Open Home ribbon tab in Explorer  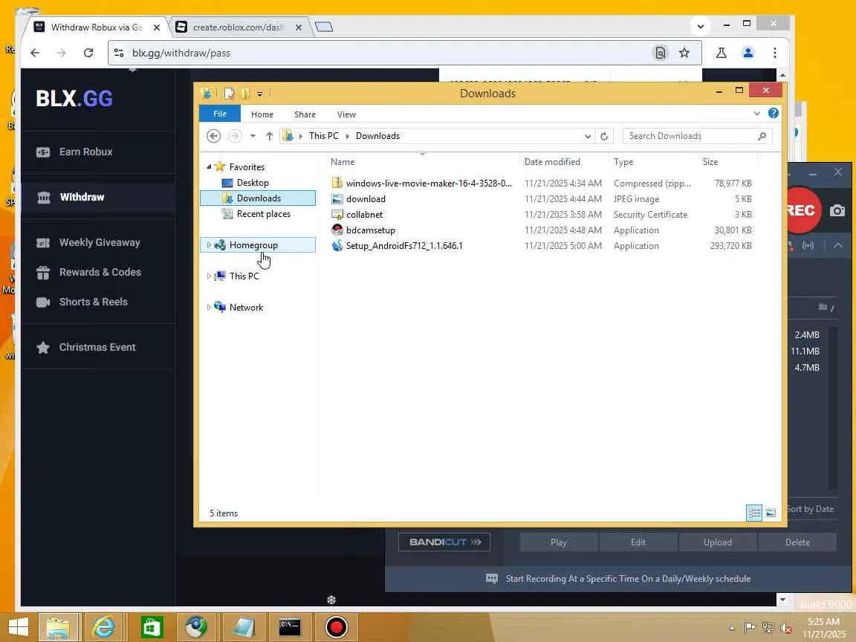pos(262,114)
